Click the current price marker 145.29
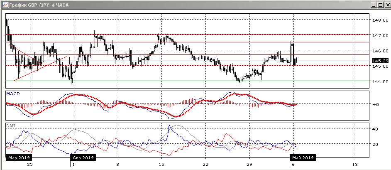 [x=379, y=61]
